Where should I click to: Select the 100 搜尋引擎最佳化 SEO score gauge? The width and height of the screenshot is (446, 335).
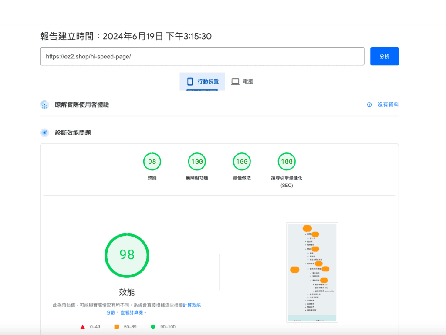coord(287,162)
